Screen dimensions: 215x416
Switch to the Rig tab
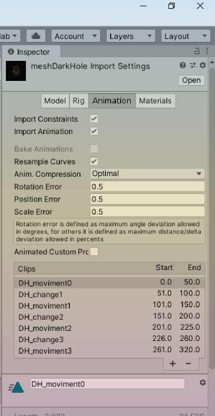pyautogui.click(x=78, y=101)
